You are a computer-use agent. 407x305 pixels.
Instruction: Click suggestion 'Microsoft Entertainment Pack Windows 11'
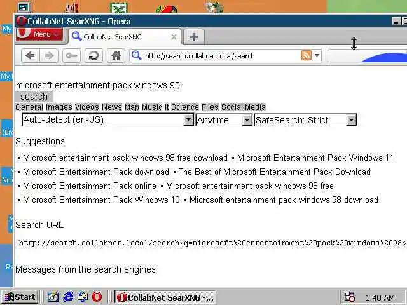(x=315, y=158)
